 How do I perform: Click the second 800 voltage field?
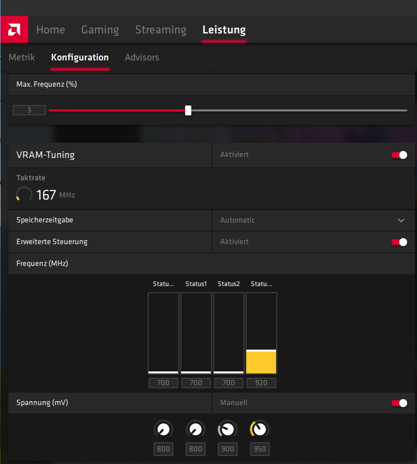(196, 449)
